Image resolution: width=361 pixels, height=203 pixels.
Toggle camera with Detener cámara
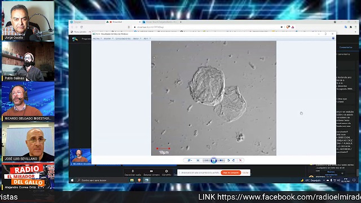click(x=151, y=173)
